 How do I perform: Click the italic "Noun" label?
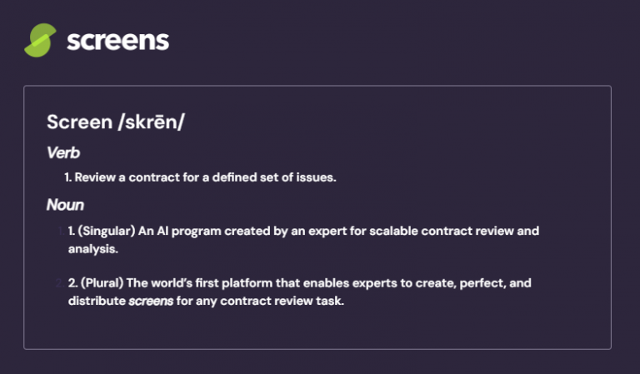pyautogui.click(x=65, y=204)
